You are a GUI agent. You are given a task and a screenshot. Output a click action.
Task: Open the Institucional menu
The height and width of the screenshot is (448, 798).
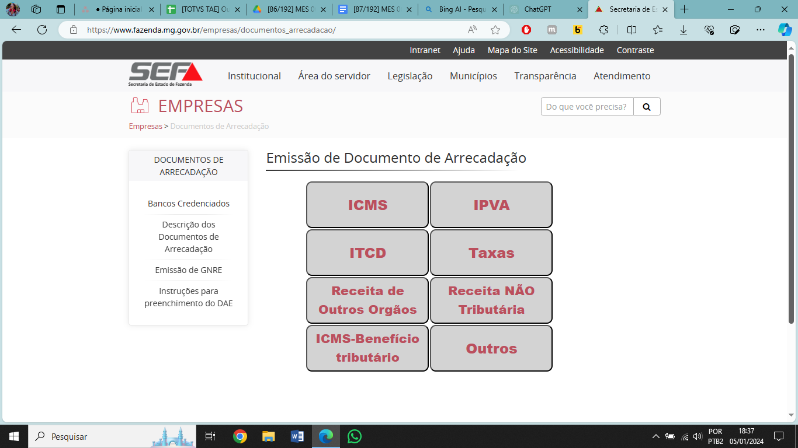point(254,76)
